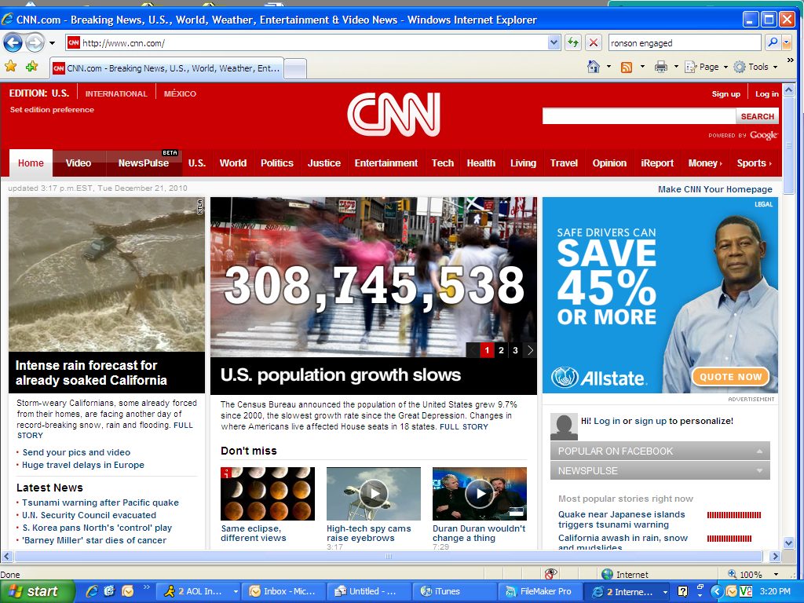The width and height of the screenshot is (804, 603).
Task: Open Tsunami warning after Pacific quake story
Action: point(100,502)
